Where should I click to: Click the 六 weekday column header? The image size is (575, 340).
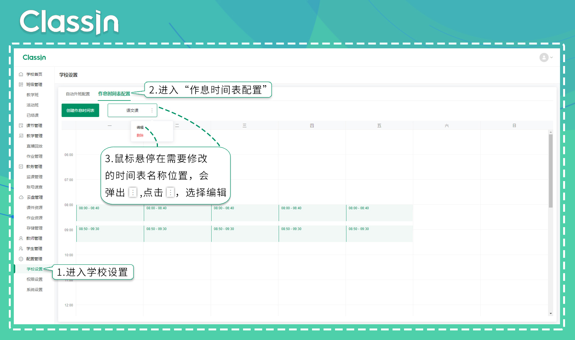(447, 125)
